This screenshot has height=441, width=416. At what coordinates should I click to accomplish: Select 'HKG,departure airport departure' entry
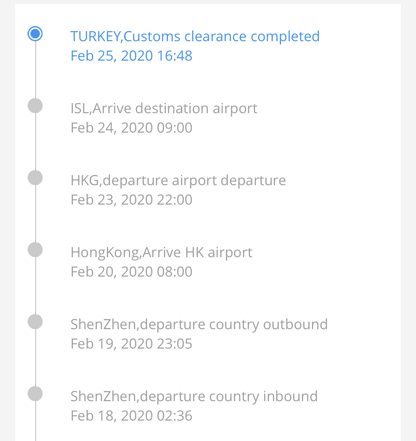[178, 180]
